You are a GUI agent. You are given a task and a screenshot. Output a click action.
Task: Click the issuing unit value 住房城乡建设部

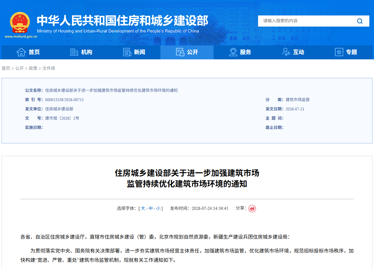pyautogui.click(x=59, y=109)
